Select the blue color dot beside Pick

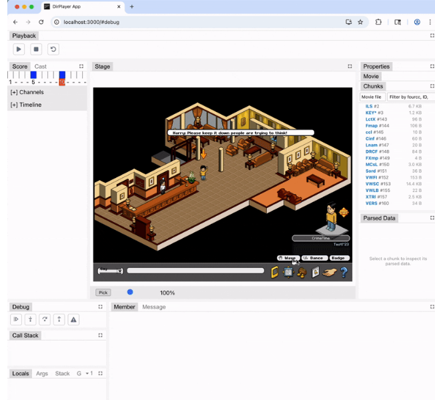130,292
